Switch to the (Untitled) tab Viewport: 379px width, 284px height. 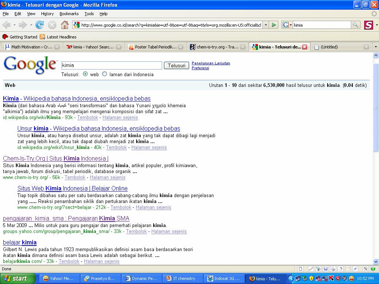[x=341, y=47]
